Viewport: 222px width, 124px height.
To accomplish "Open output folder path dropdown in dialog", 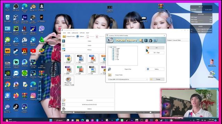I will pyautogui.click(x=147, y=80).
